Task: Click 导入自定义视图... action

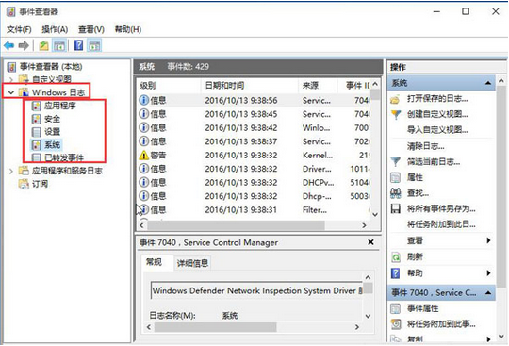Action: 437,130
